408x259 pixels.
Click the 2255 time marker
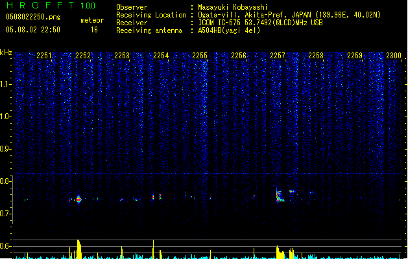(x=200, y=55)
